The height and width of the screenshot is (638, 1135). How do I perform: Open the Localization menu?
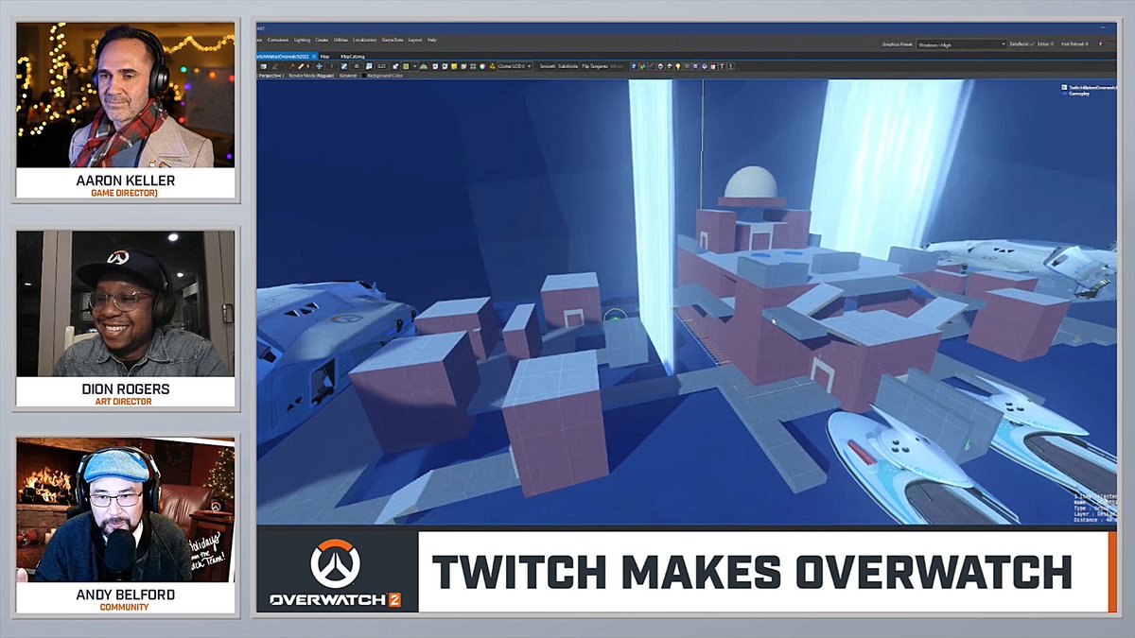click(365, 41)
